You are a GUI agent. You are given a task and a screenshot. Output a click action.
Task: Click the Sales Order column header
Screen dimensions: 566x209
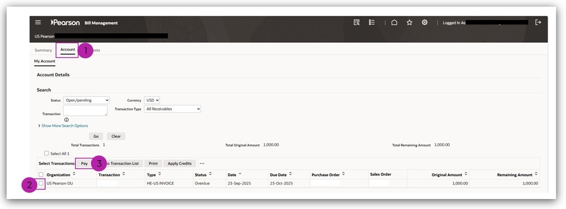pos(380,175)
